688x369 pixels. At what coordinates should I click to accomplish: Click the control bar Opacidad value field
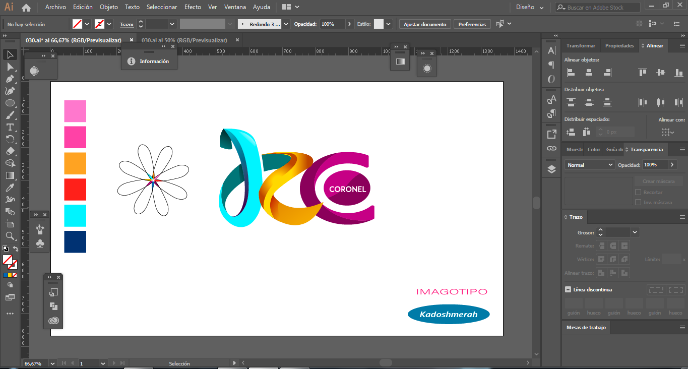(x=332, y=24)
